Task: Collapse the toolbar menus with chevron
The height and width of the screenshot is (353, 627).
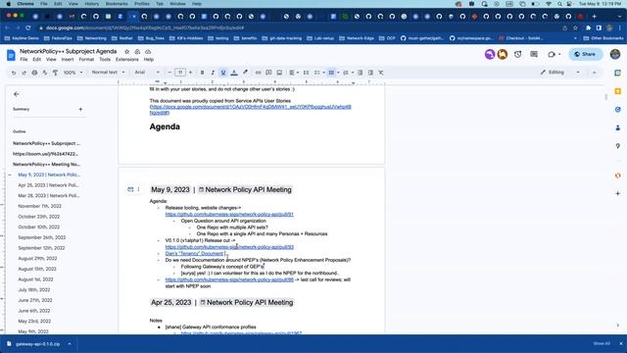Action: [594, 73]
